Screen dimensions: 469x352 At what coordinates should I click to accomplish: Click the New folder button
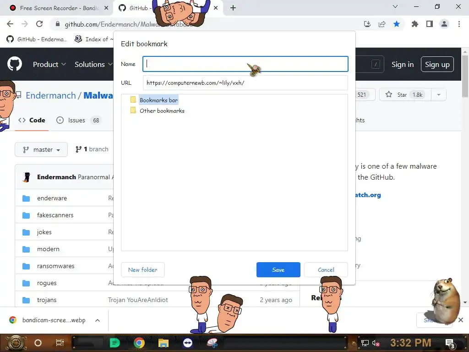[143, 269]
